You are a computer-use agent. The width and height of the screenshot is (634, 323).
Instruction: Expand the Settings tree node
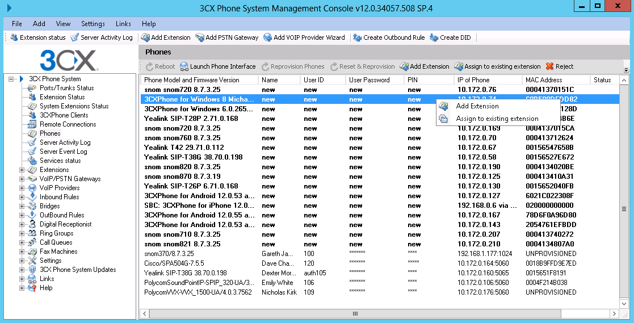click(x=22, y=261)
